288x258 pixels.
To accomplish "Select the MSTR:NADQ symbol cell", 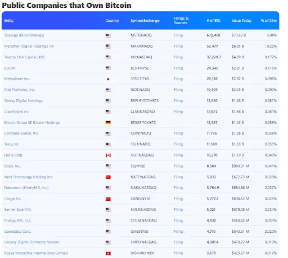I will click(x=141, y=35).
